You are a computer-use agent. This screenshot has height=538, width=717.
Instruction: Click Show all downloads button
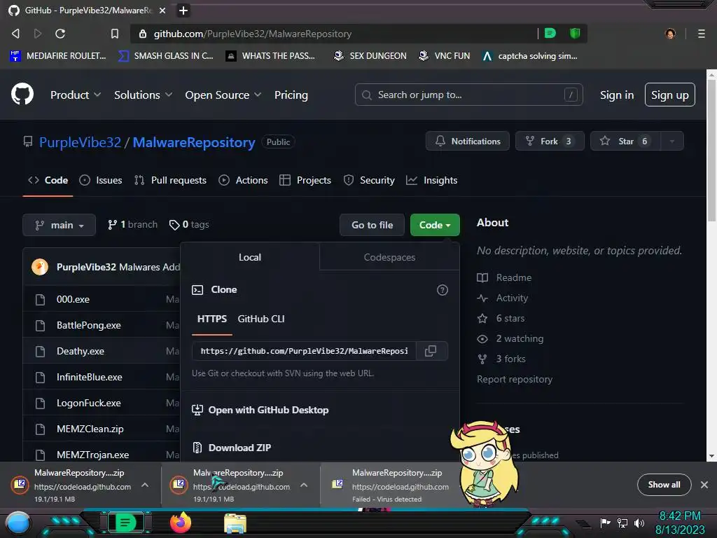tap(664, 485)
